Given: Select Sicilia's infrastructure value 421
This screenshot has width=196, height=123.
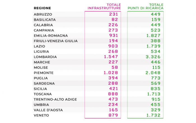Looking at the screenshot, I should (113, 89).
